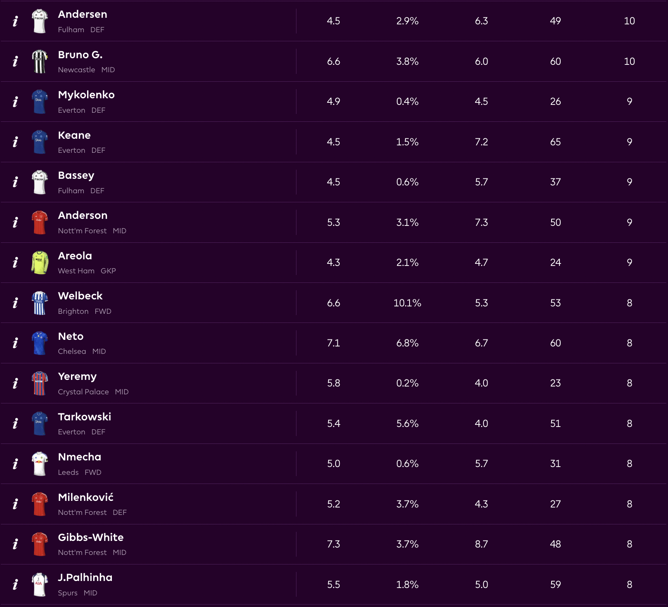This screenshot has width=668, height=607.
Task: Select Anderson's red Forest kit image
Action: click(40, 223)
